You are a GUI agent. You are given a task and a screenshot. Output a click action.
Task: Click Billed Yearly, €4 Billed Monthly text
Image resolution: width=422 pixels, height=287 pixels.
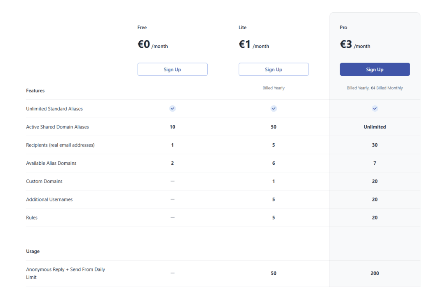[375, 88]
